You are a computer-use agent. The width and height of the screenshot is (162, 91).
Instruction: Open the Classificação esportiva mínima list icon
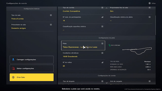[102, 27]
